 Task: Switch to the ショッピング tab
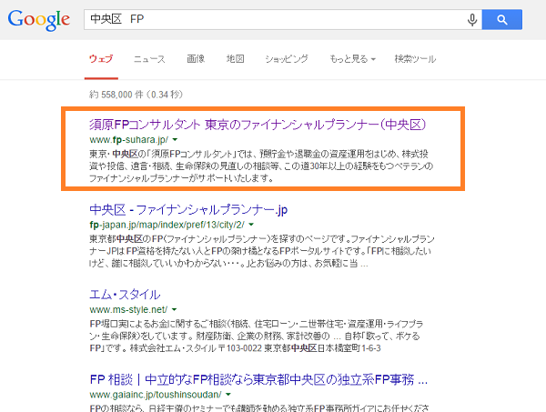click(x=287, y=59)
